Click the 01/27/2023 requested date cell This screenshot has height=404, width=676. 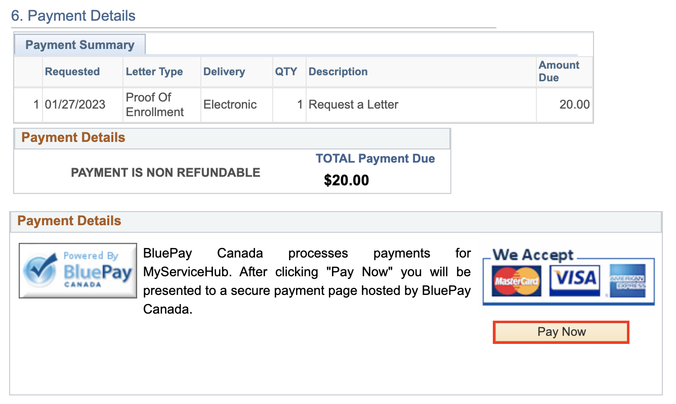[x=75, y=105]
